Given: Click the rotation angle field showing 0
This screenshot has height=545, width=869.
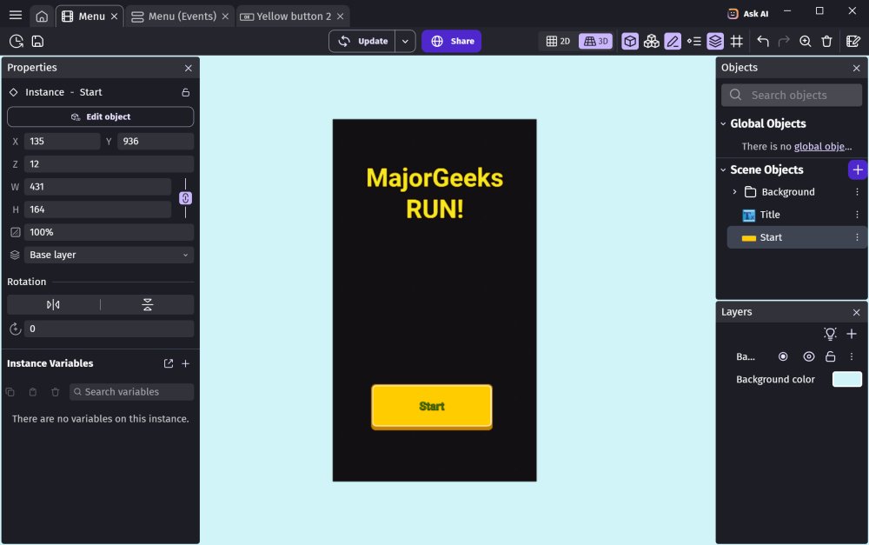Looking at the screenshot, I should point(109,329).
